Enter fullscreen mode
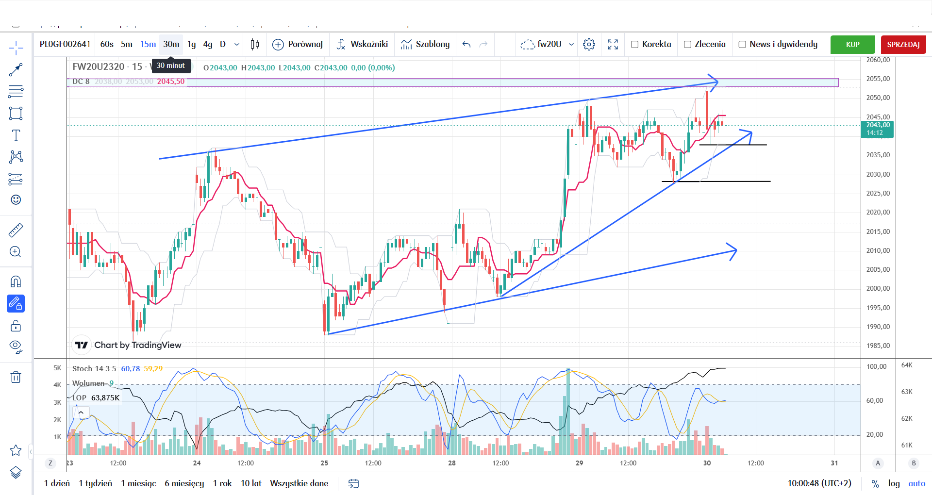The height and width of the screenshot is (495, 932). (613, 45)
